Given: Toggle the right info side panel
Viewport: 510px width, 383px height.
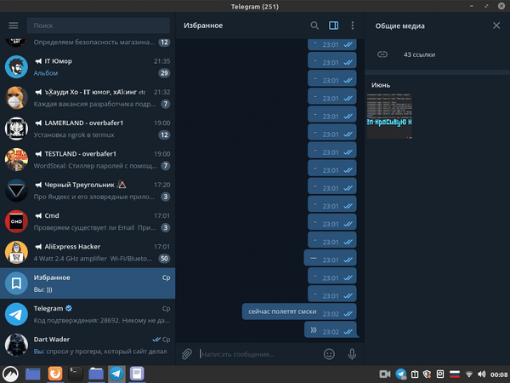Looking at the screenshot, I should pos(334,26).
